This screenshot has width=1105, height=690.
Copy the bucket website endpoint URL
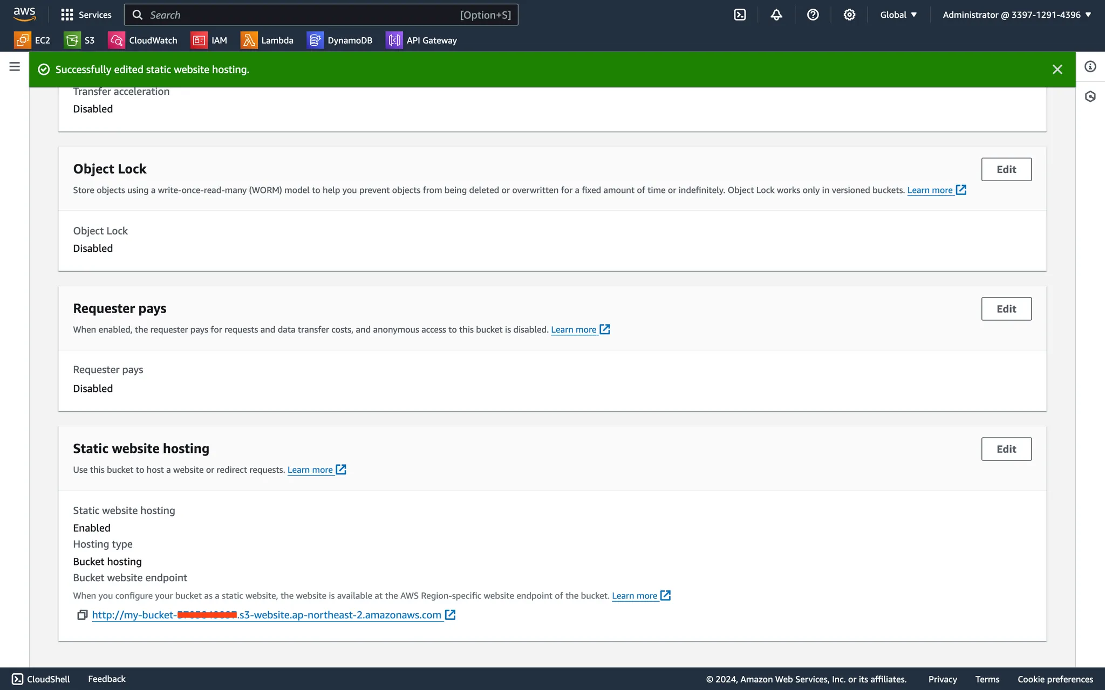coord(82,615)
